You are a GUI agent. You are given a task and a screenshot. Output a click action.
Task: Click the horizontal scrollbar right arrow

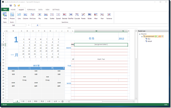pos(134,101)
